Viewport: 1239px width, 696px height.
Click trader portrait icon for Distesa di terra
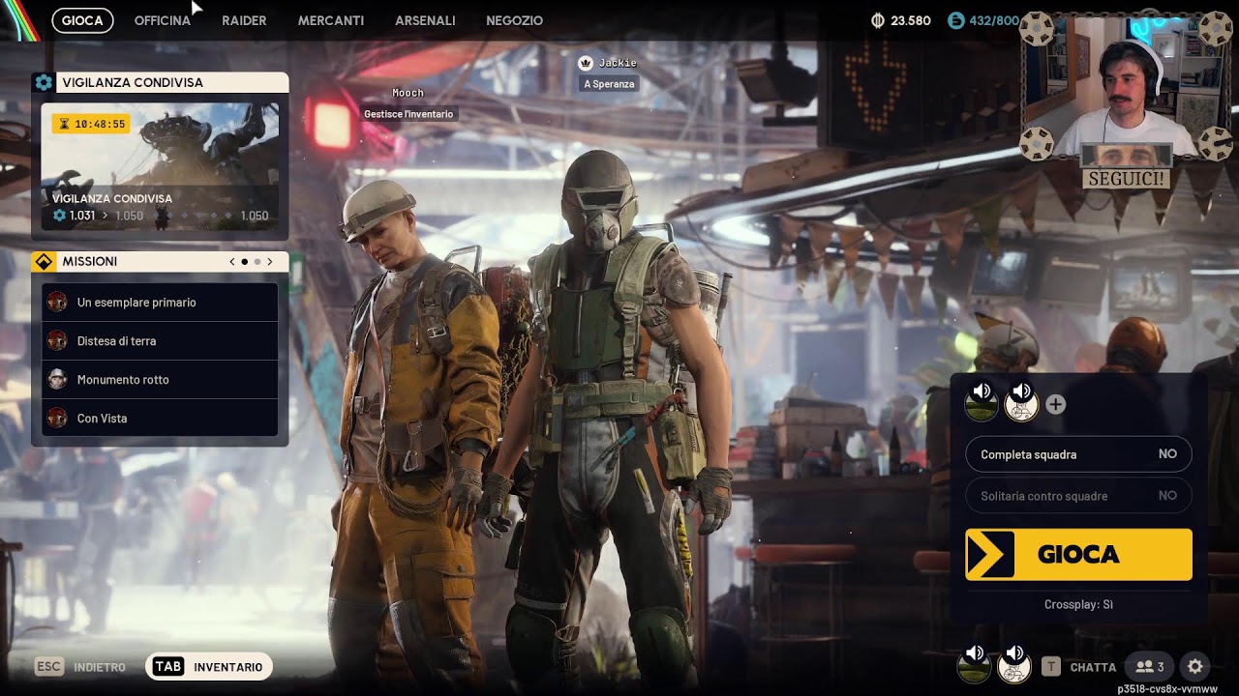point(57,340)
